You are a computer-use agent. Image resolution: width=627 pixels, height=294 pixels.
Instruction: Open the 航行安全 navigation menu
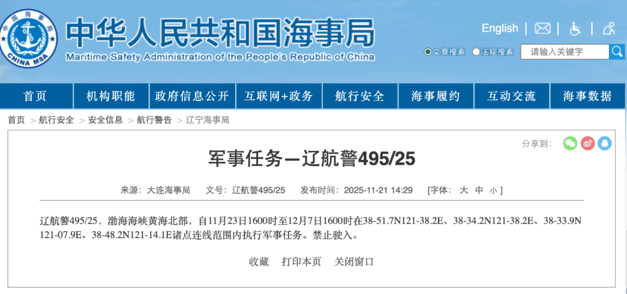[359, 96]
